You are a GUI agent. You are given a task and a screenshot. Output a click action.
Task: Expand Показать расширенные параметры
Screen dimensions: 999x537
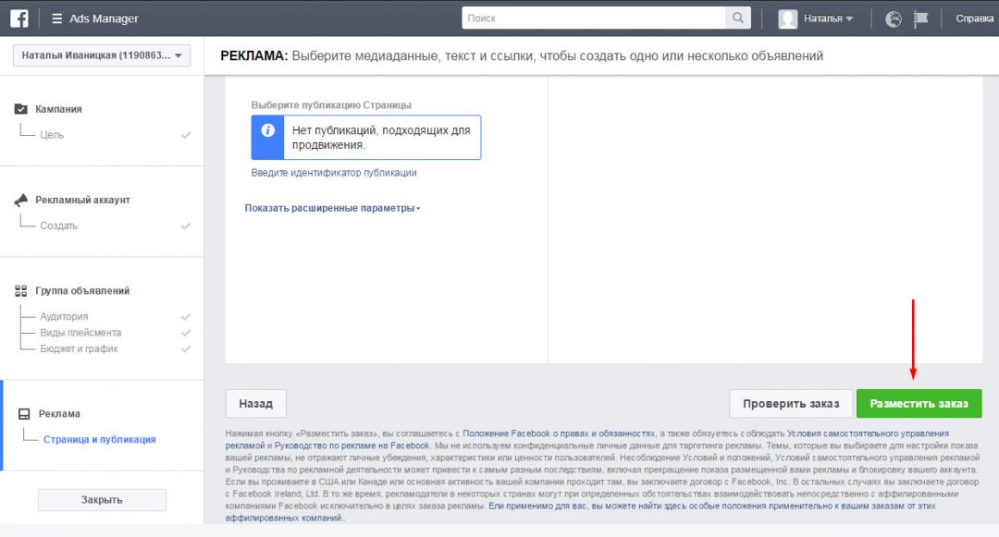pyautogui.click(x=332, y=208)
